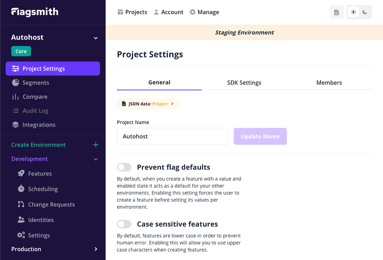Screen dimensions: 383x260
Task: Toggle Prevent flag defaults setting
Action: click(x=124, y=167)
